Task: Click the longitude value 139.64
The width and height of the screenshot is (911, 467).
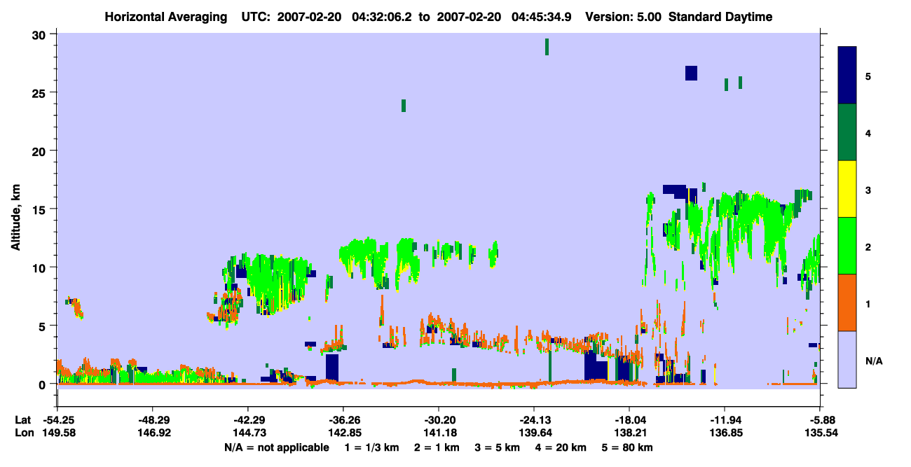Action: pos(534,433)
